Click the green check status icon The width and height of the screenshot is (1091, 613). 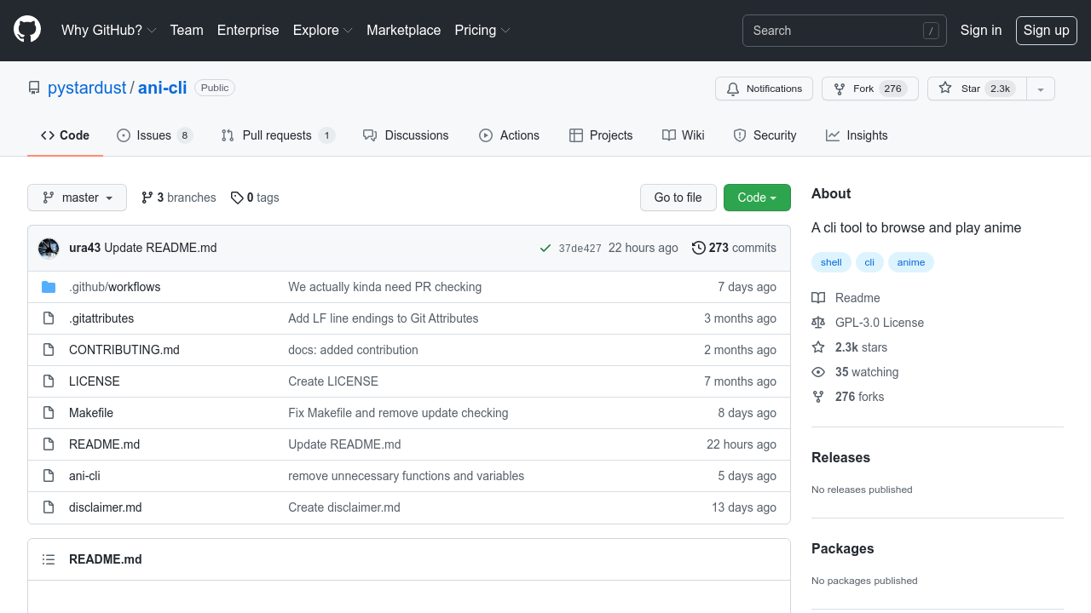coord(545,249)
